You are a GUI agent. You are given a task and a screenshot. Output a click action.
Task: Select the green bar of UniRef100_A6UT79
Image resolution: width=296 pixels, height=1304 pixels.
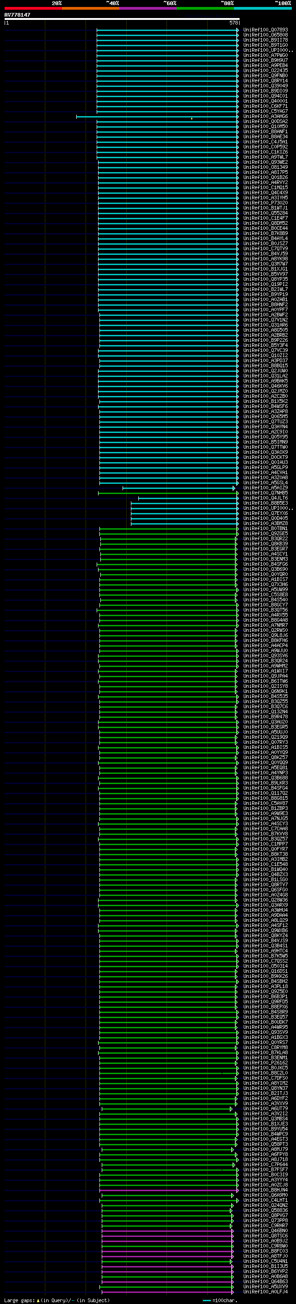(167, 1109)
